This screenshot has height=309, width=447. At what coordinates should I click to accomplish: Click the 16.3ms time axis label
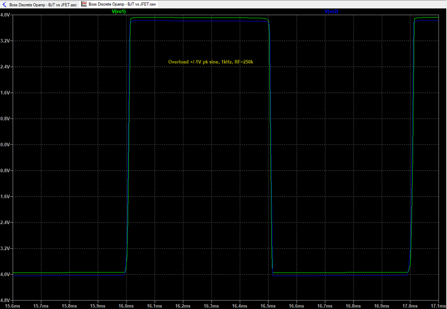[212, 306]
